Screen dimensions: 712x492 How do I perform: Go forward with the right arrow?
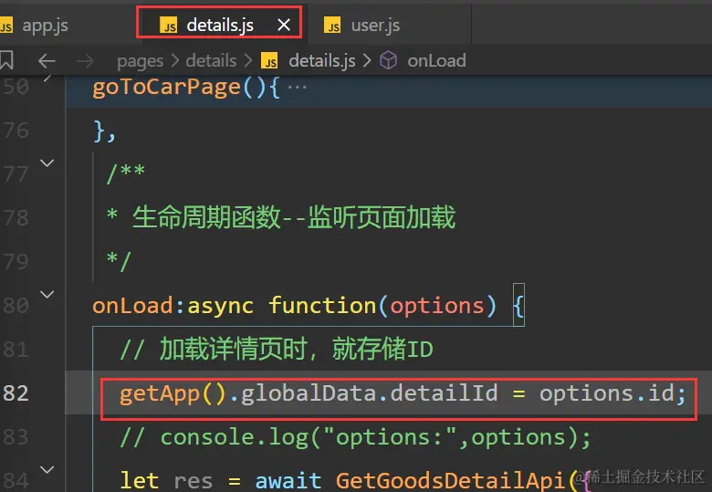coord(85,60)
